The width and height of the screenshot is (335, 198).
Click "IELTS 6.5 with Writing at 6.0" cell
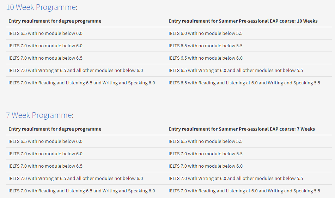[236, 71]
